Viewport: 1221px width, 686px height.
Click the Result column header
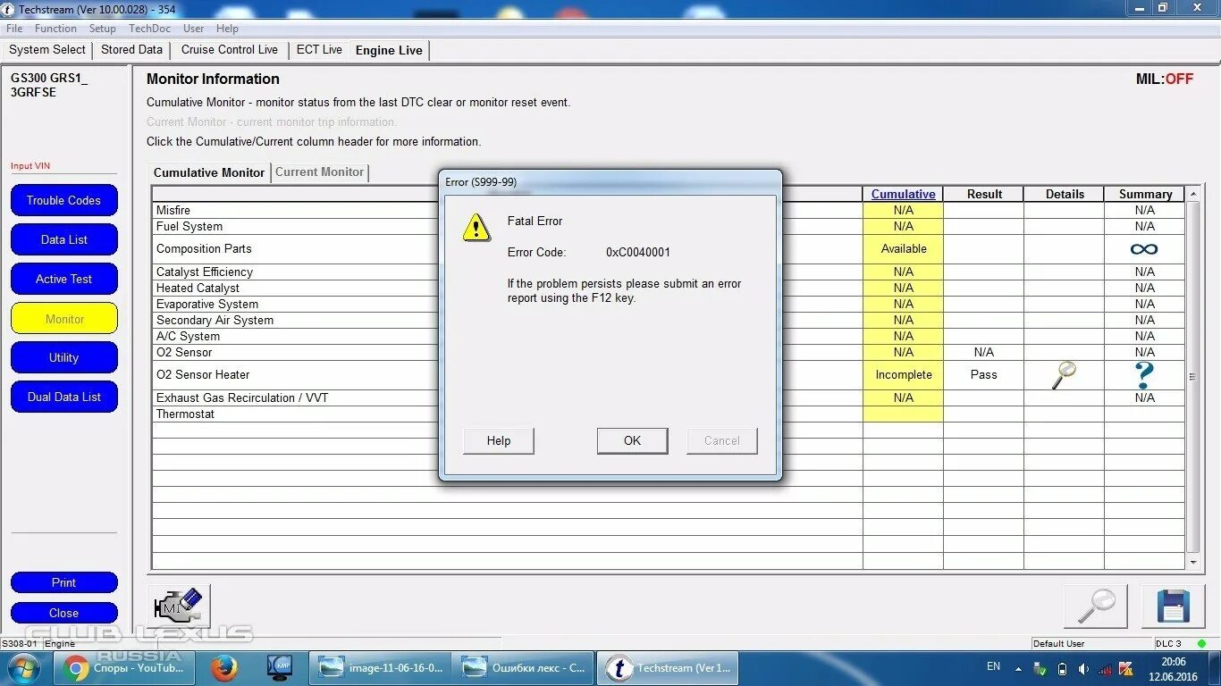coord(984,194)
